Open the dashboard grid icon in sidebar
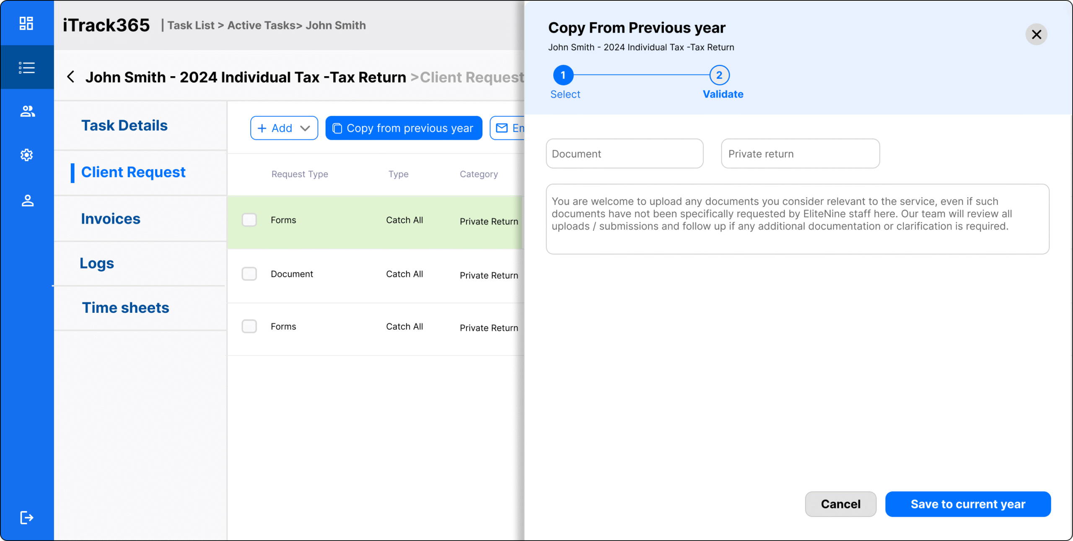 (26, 23)
